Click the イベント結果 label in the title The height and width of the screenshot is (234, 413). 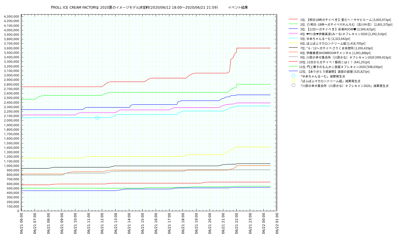(x=238, y=8)
